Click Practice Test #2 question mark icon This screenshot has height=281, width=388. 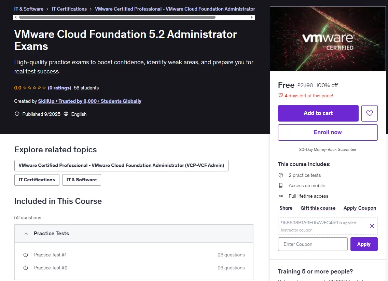26,268
